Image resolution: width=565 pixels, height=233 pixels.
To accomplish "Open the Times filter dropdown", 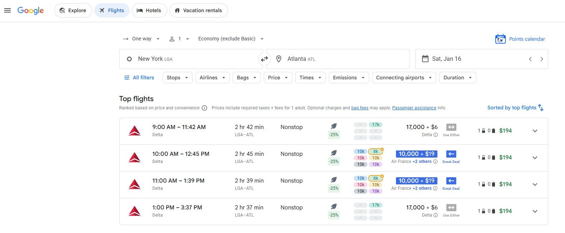I will (310, 78).
